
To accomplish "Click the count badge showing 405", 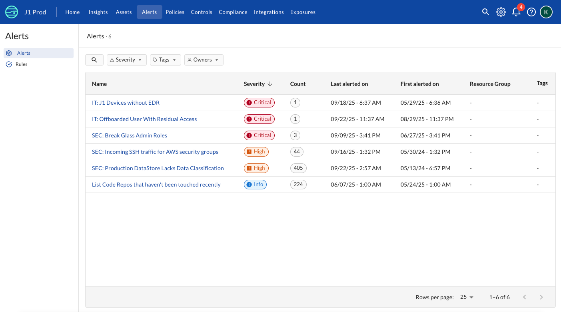I will click(298, 168).
